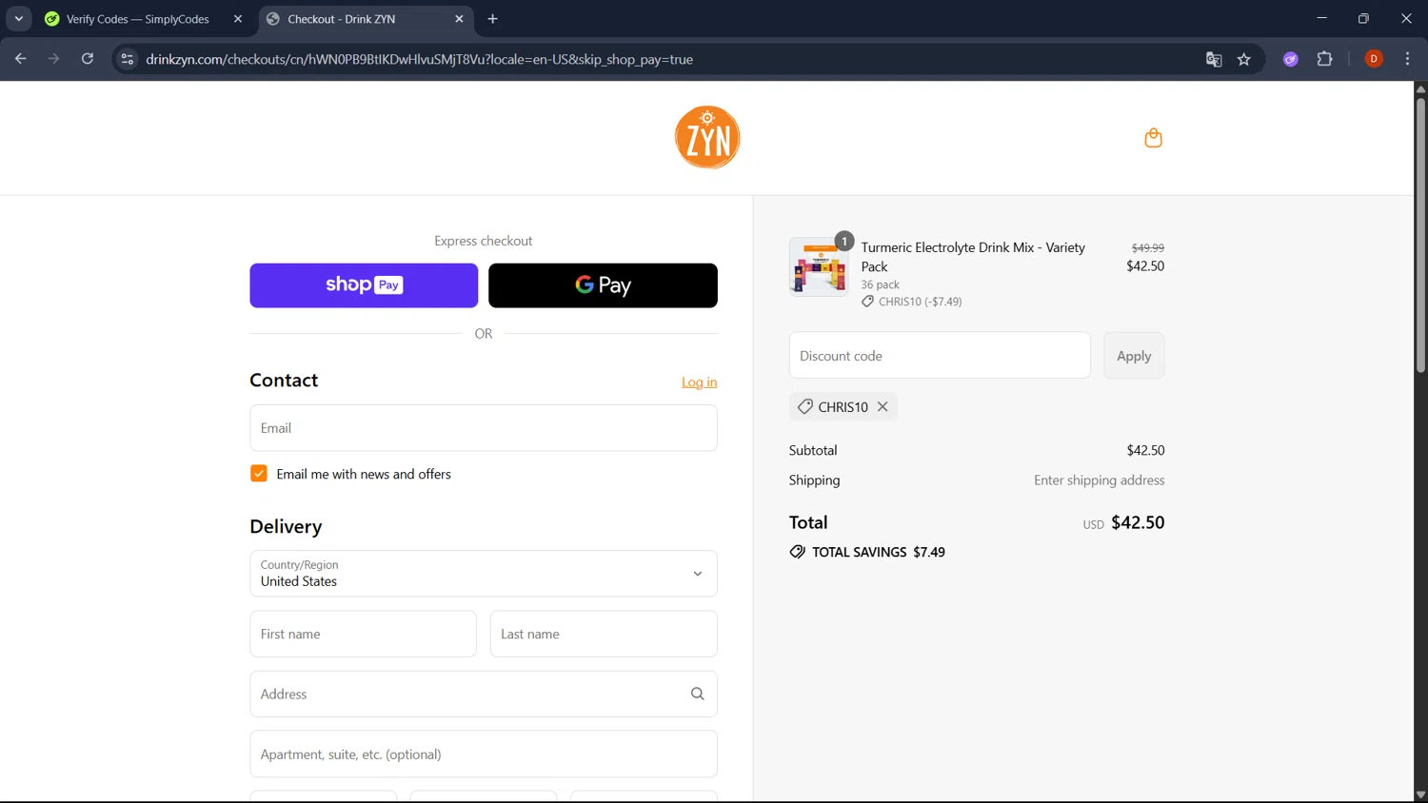Click the page vertical scrollbar thumb
Image resolution: width=1428 pixels, height=803 pixels.
[x=1420, y=233]
